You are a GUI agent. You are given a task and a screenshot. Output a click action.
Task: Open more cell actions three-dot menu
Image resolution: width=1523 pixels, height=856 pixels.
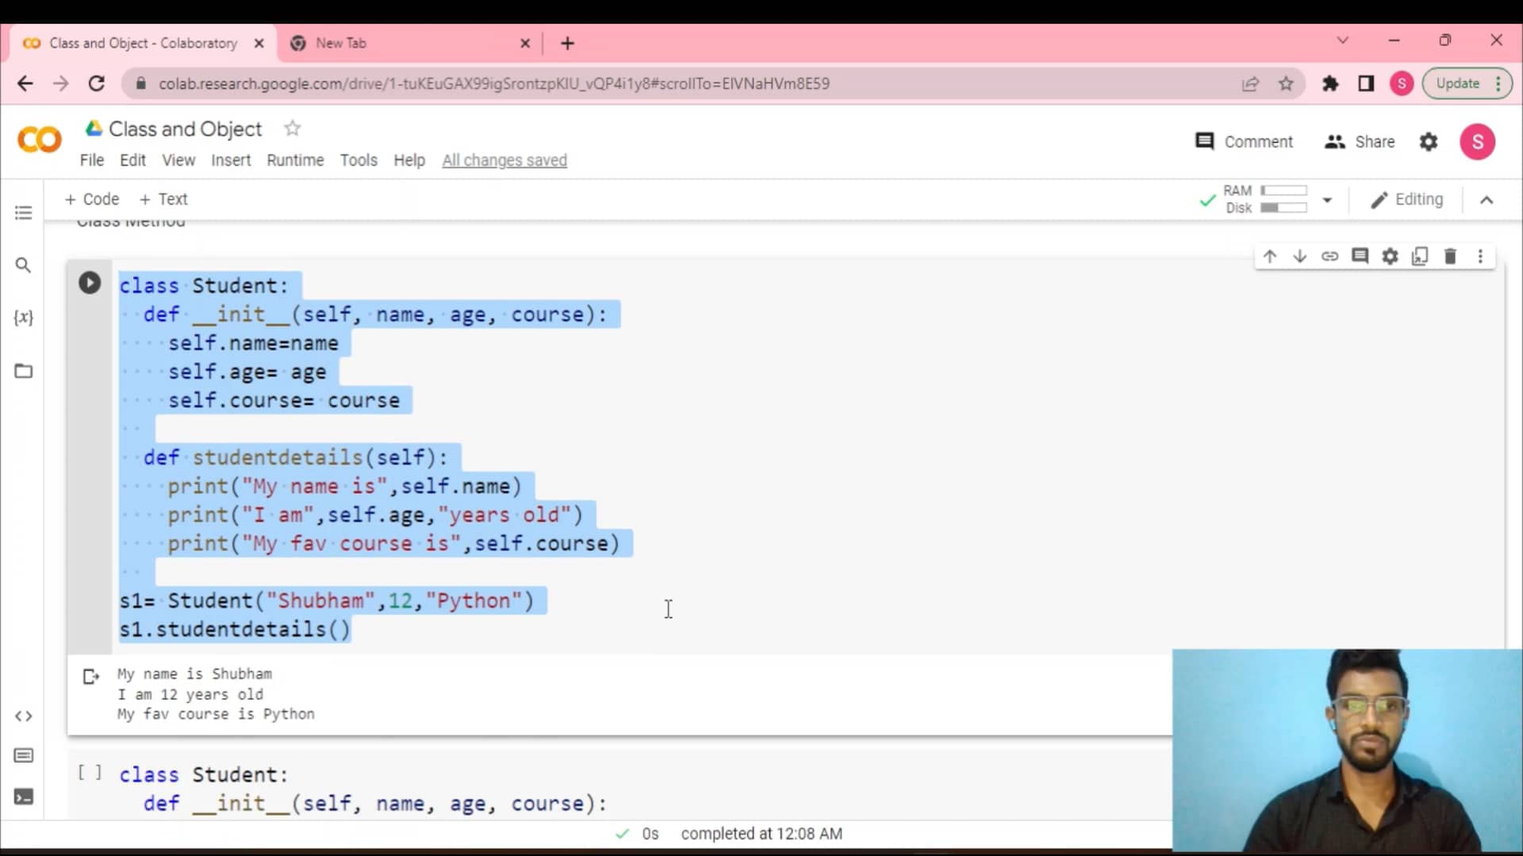1480,256
